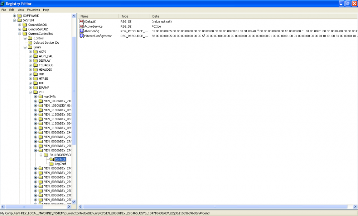Screen dimensions: 358x216
Task: Sort values by the Name column header
Action: tap(98, 17)
